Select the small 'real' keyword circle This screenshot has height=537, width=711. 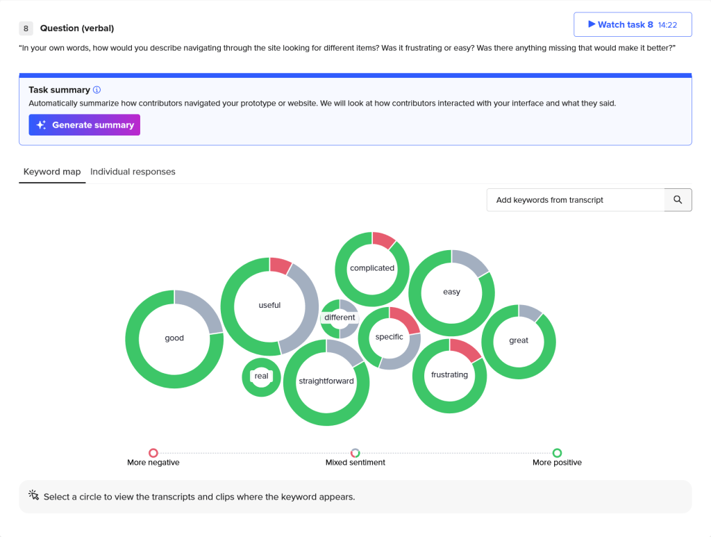(x=261, y=377)
